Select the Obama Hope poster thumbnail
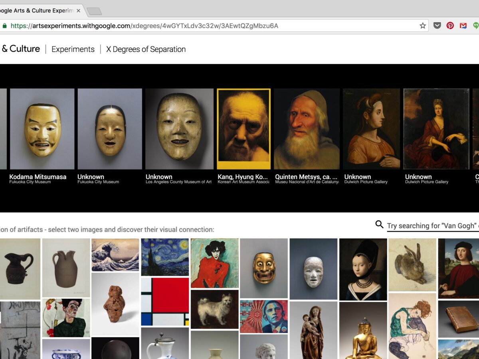Screen dimensions: 479x359 tap(263, 316)
